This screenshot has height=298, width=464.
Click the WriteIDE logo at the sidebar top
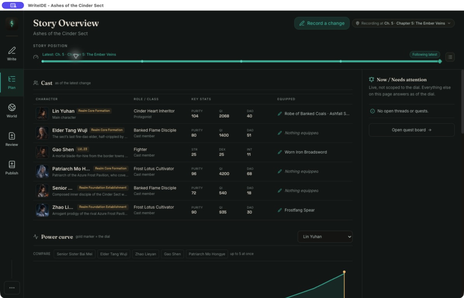12,23
